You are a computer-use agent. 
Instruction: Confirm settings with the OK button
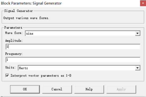coord(25,89)
